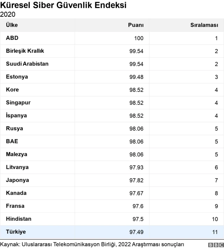Click the Ülke column header

click(x=12, y=25)
